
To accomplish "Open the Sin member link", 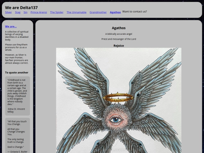I will click(x=25, y=12).
